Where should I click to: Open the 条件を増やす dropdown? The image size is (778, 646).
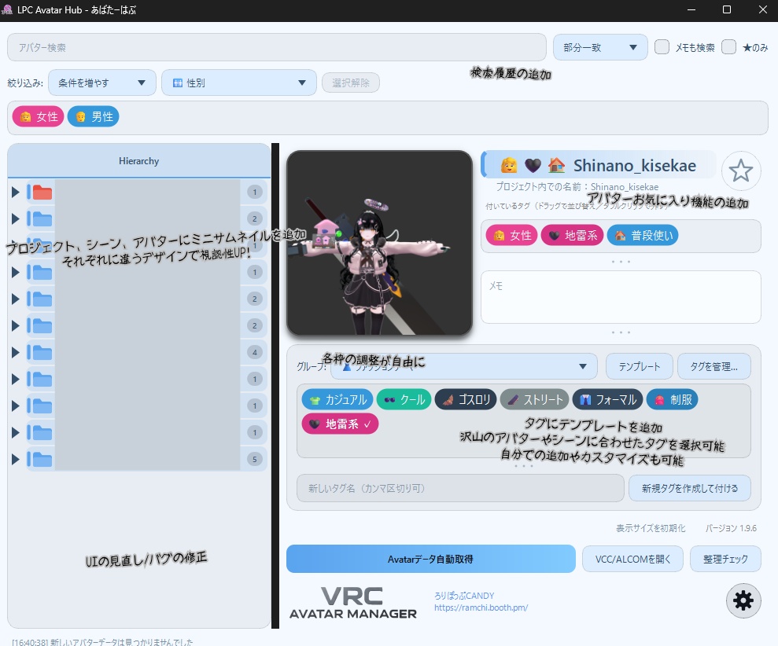[x=102, y=83]
